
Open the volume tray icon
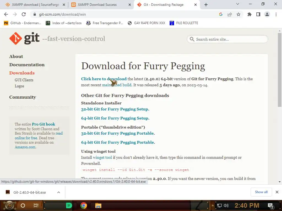pyautogui.click(x=226, y=206)
